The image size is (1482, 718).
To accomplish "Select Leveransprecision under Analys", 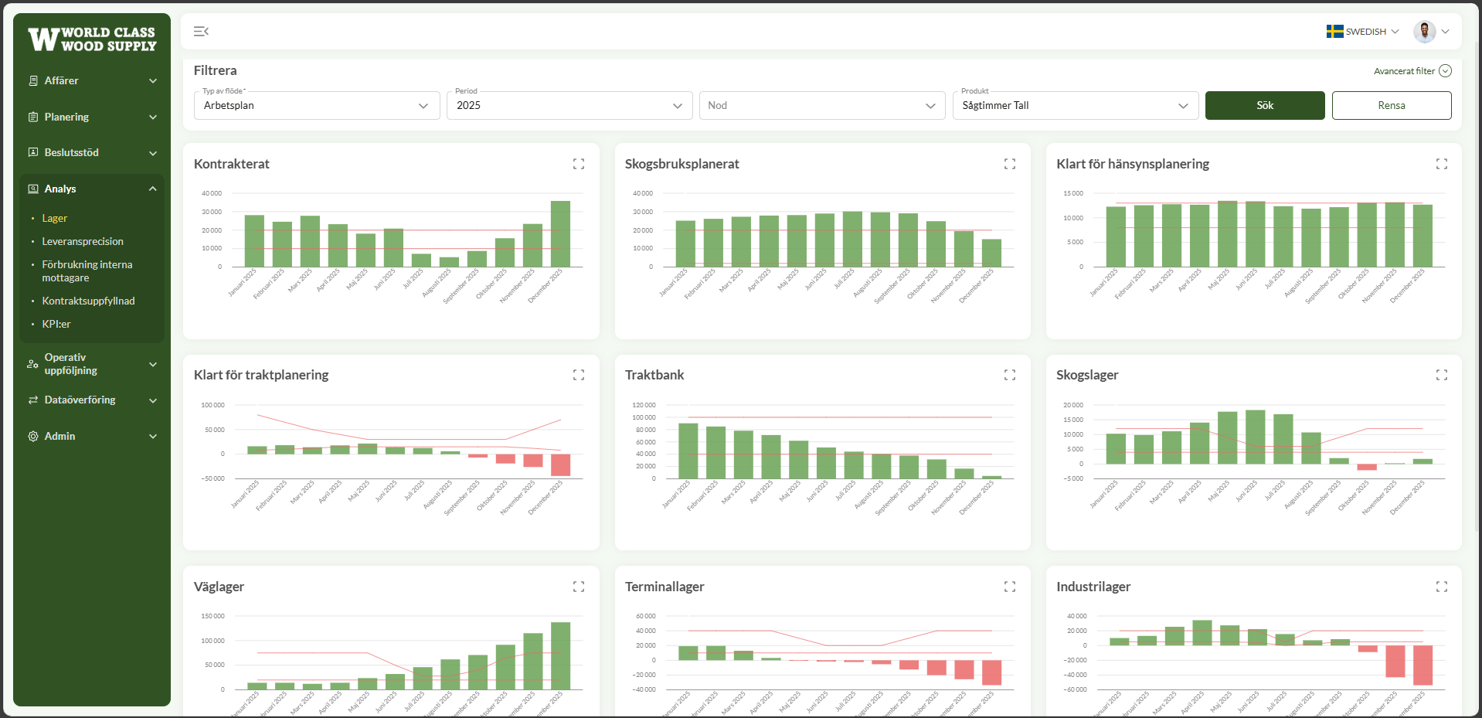I will [x=83, y=241].
